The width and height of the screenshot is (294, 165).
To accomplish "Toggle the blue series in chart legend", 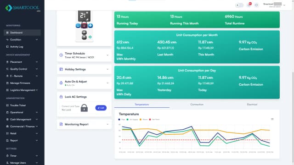I will click(122, 119).
